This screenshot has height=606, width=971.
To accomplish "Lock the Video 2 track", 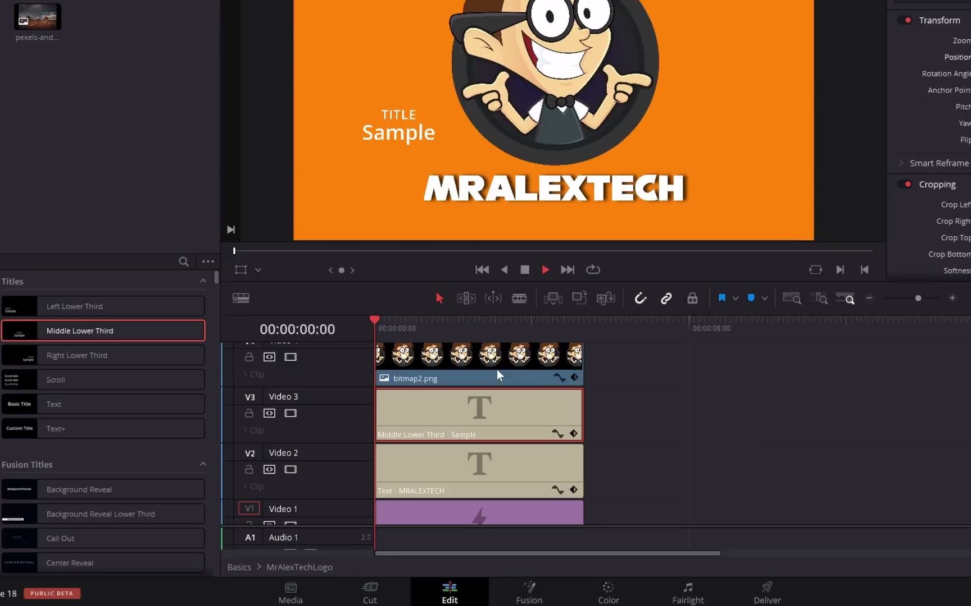I will pos(249,470).
